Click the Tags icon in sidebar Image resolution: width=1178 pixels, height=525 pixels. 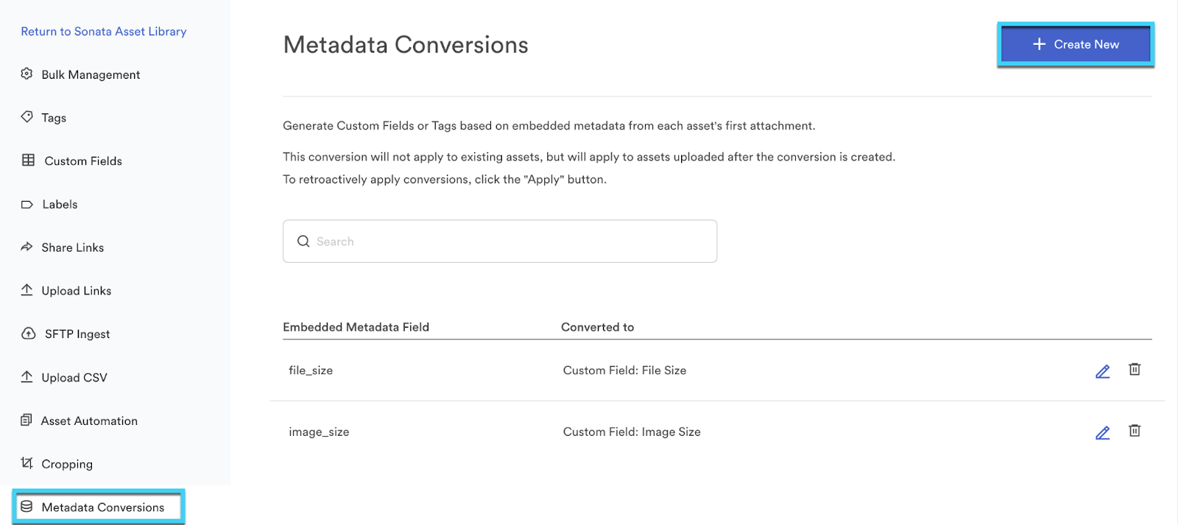tap(27, 117)
